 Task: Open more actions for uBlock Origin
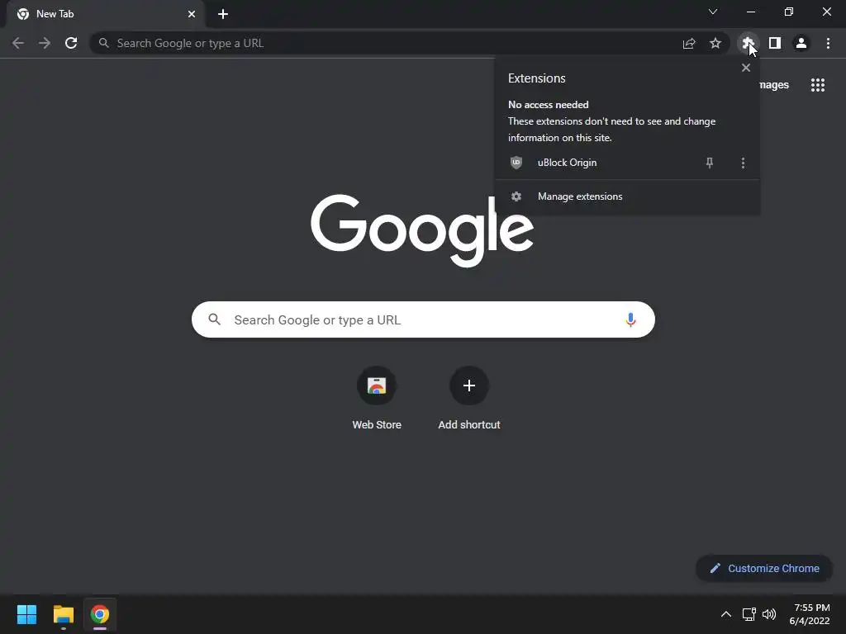tap(743, 163)
